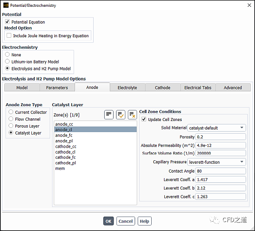Select cathode_cl in the zone list
Viewport: 255px width, 231px height.
pyautogui.click(x=65, y=152)
